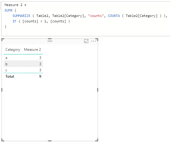
Task: Click the Measure 2 name in formula bar
Action: 13,5
